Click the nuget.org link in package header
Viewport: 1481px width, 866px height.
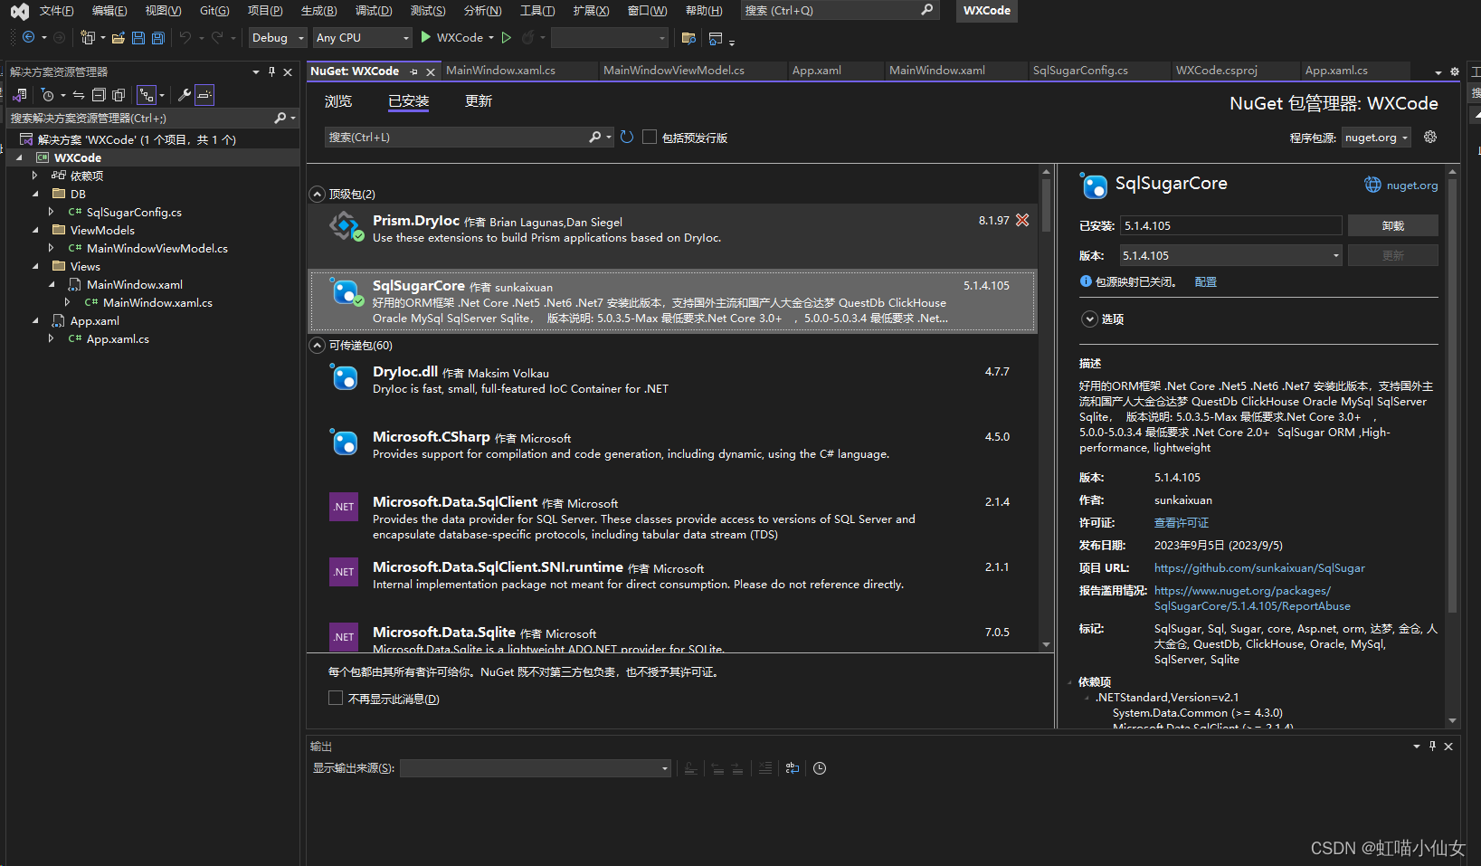(x=1411, y=186)
